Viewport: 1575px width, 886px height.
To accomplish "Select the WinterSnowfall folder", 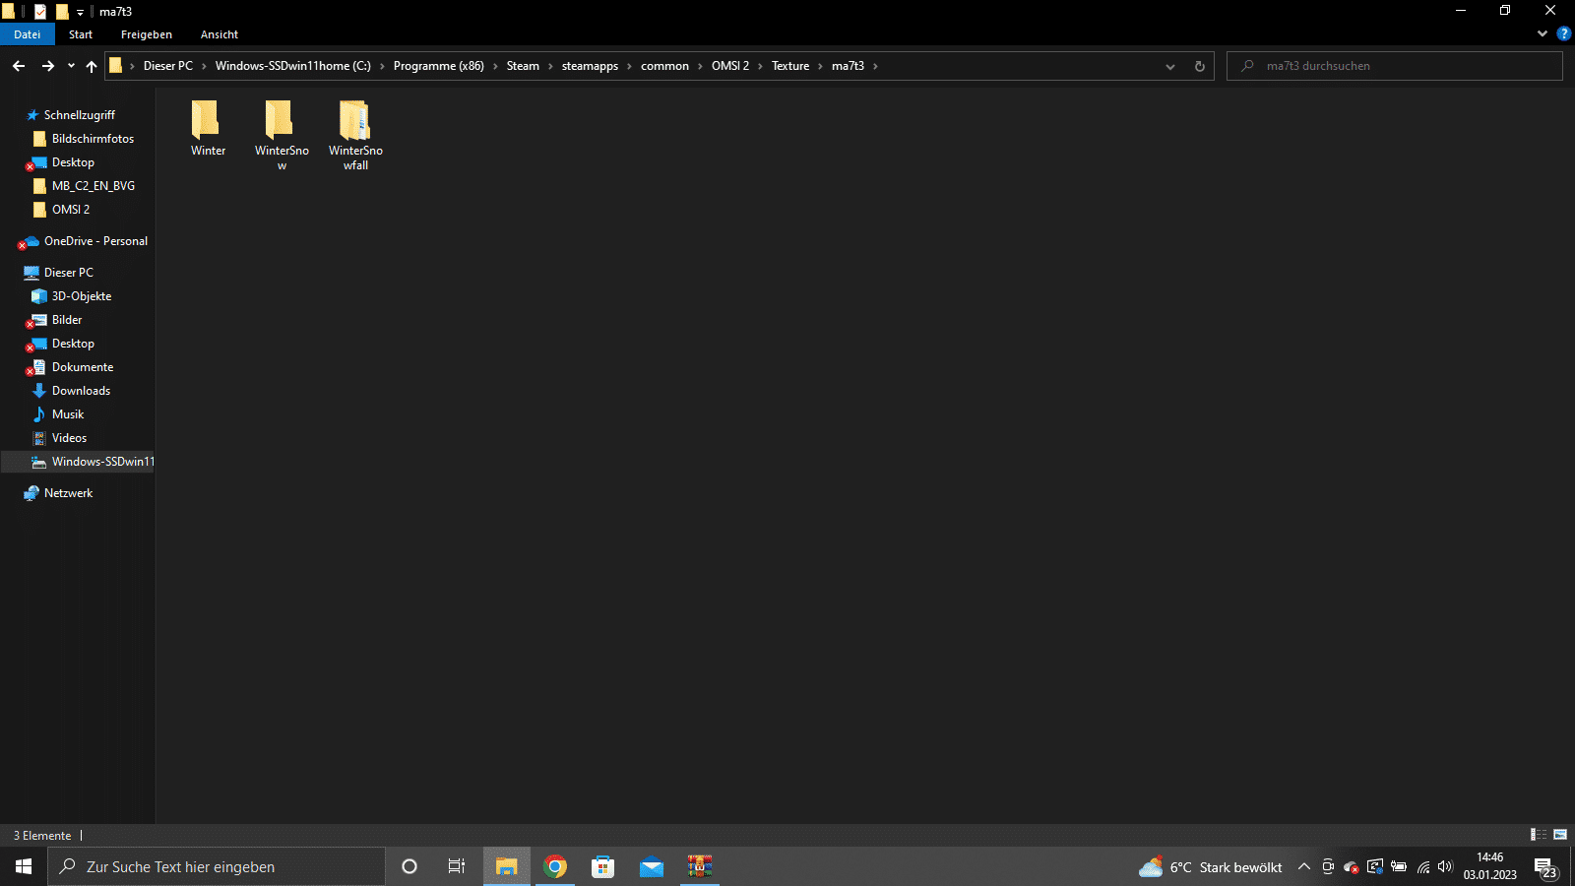I will point(355,135).
